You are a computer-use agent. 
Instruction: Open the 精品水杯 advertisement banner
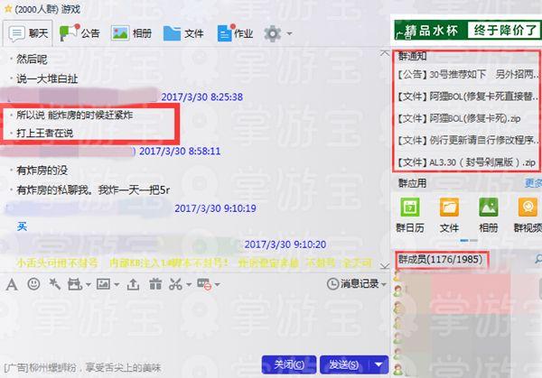point(467,31)
